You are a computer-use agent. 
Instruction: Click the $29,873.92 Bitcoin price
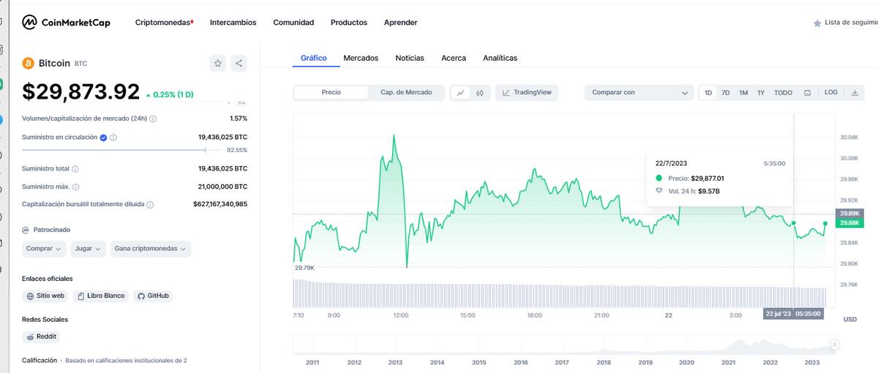[x=80, y=91]
